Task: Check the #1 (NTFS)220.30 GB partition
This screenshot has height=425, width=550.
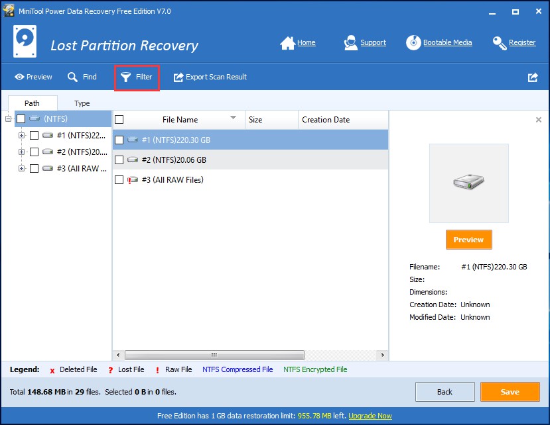Action: click(x=119, y=140)
